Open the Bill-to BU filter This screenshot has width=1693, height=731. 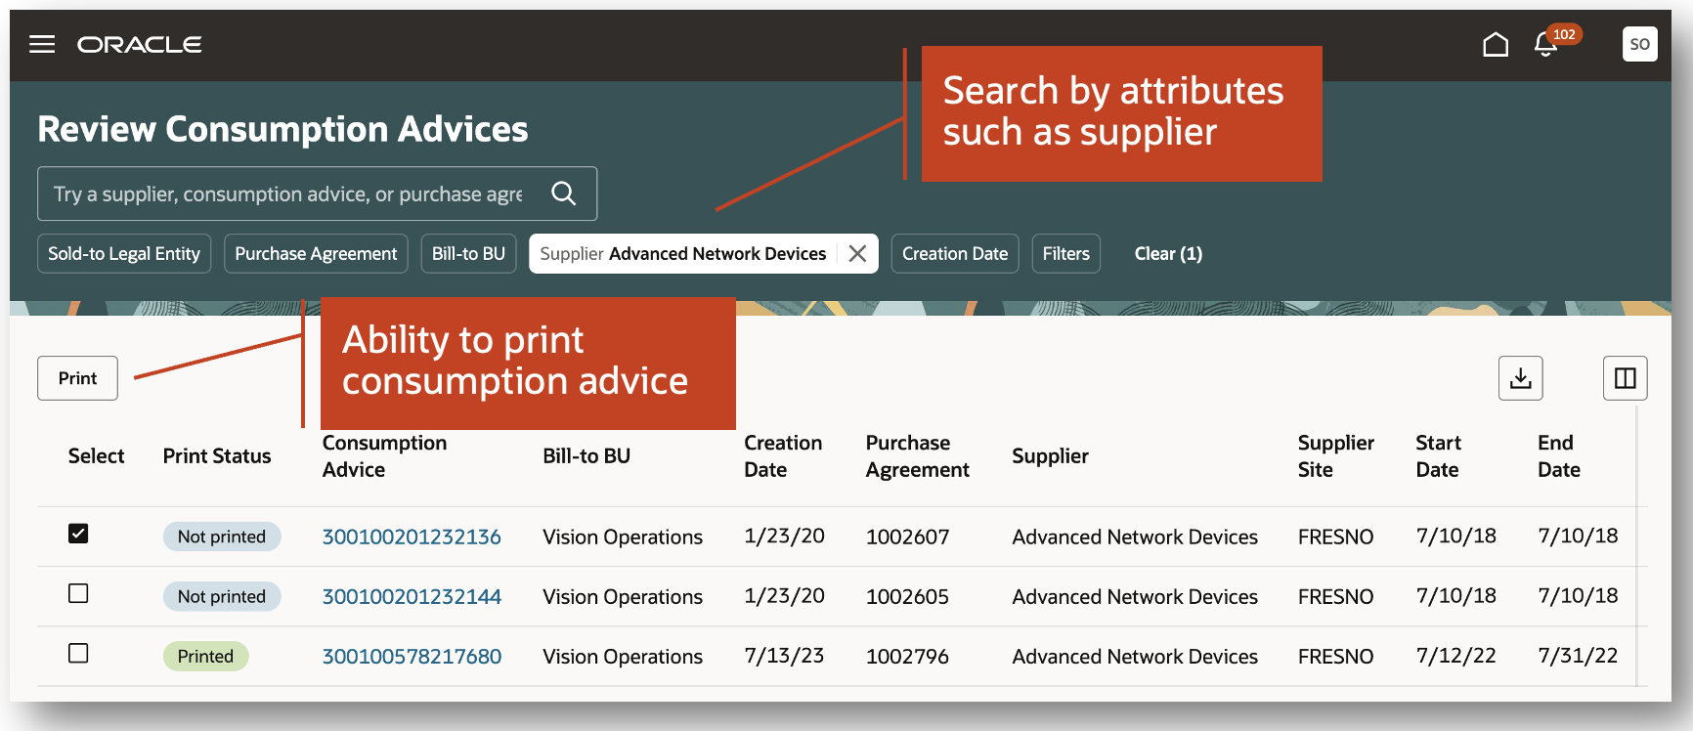click(x=468, y=253)
